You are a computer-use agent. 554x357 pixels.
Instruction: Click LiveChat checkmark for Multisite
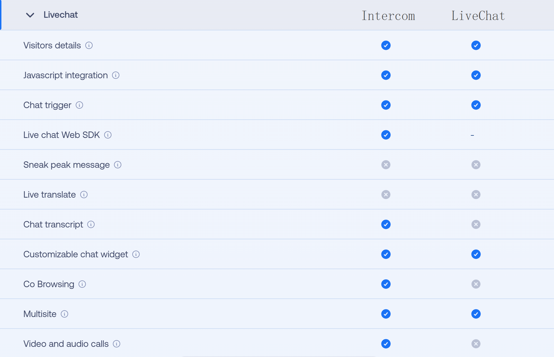pyautogui.click(x=476, y=314)
